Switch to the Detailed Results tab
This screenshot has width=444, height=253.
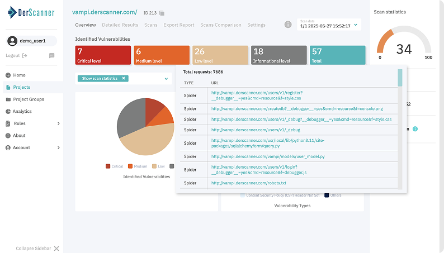pos(120,25)
